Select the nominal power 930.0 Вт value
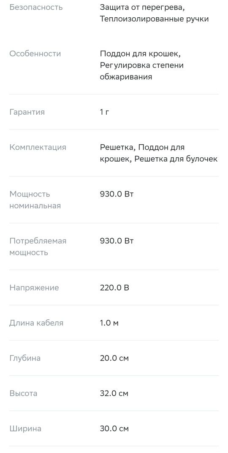 pyautogui.click(x=117, y=194)
